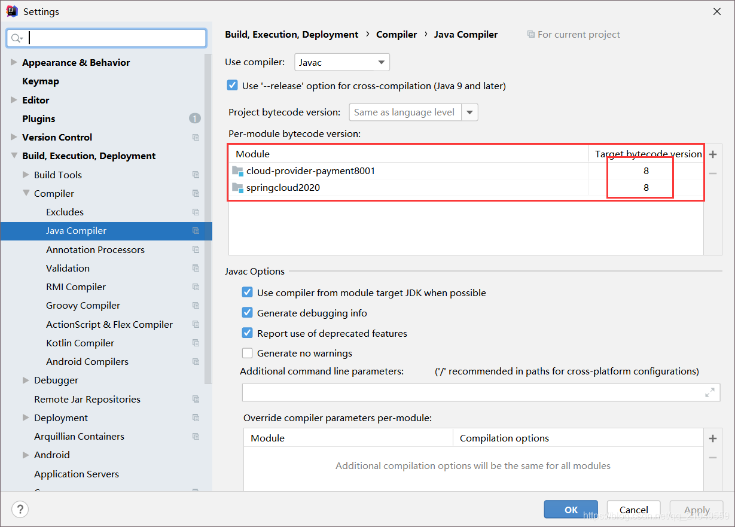
Task: Toggle the '--release' cross-compilation option checkbox
Action: [233, 86]
